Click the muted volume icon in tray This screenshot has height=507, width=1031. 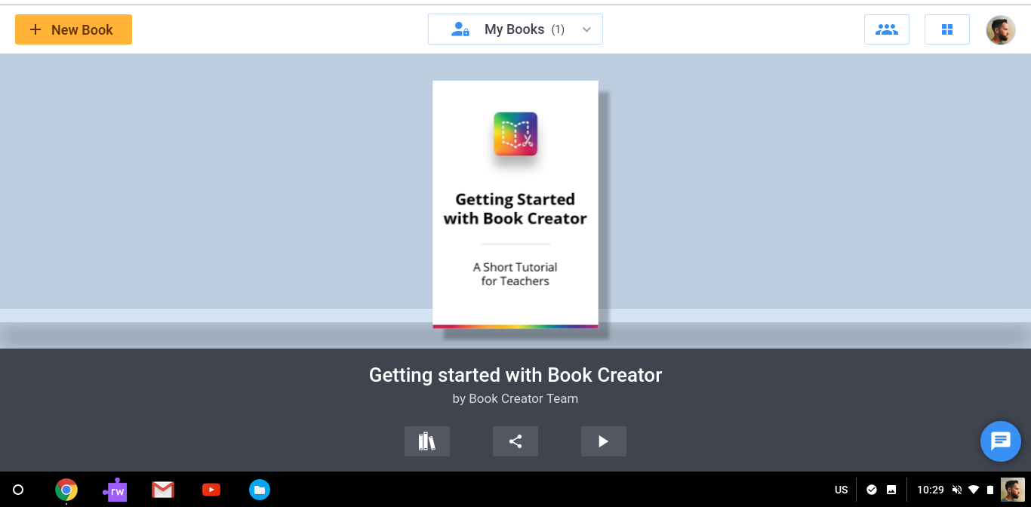(x=957, y=490)
